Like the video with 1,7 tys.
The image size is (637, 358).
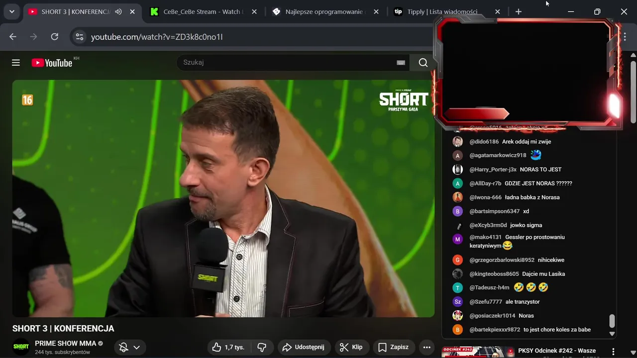point(228,347)
